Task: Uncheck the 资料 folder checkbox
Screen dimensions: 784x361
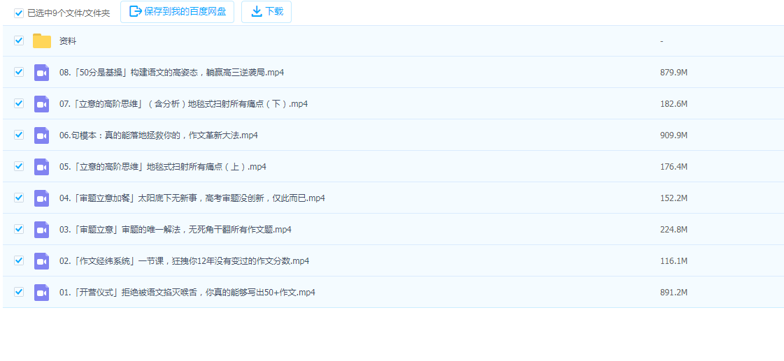Action: point(19,40)
